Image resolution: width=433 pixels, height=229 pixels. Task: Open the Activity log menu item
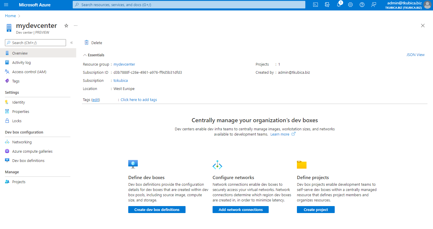[38, 62]
